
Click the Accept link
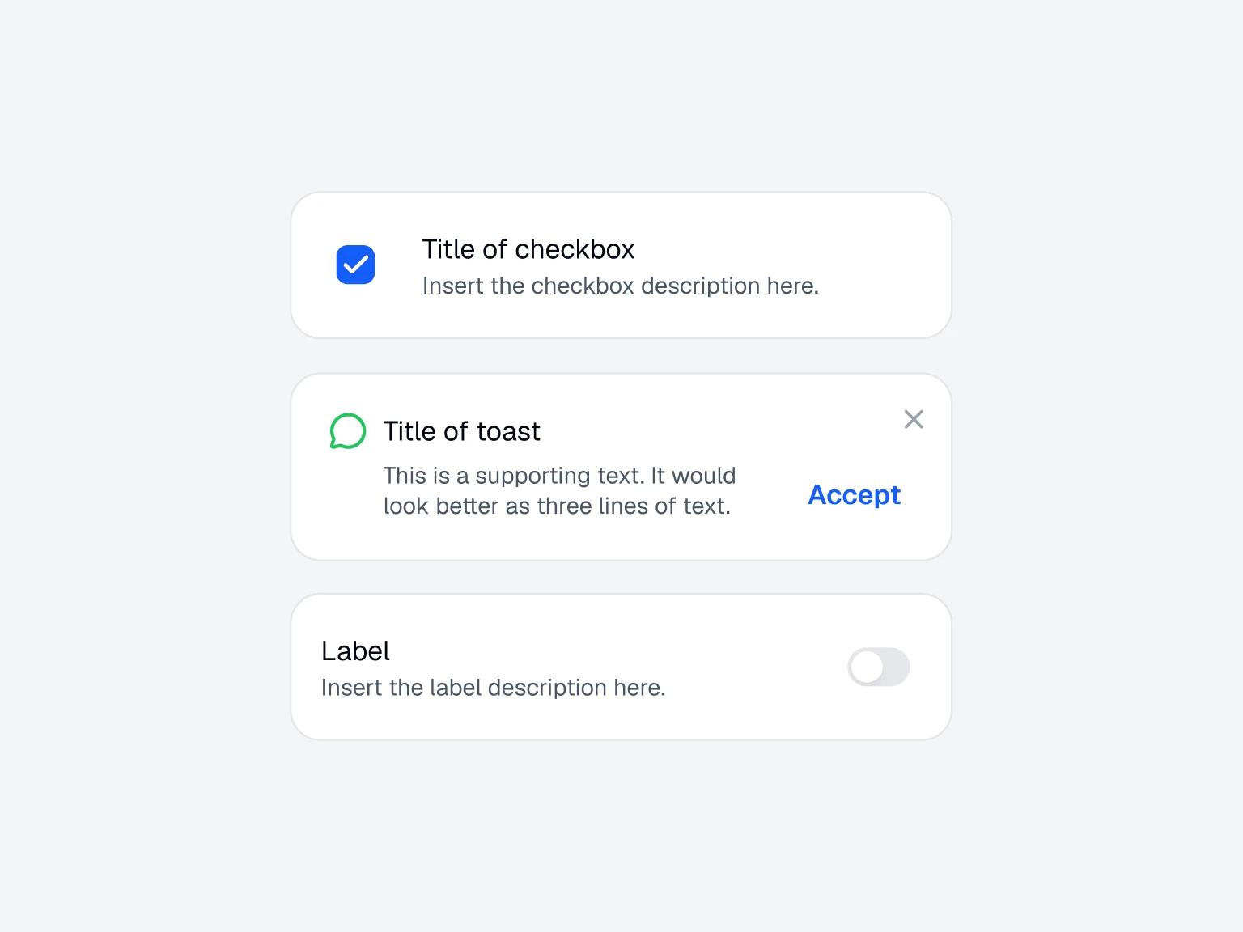click(854, 495)
